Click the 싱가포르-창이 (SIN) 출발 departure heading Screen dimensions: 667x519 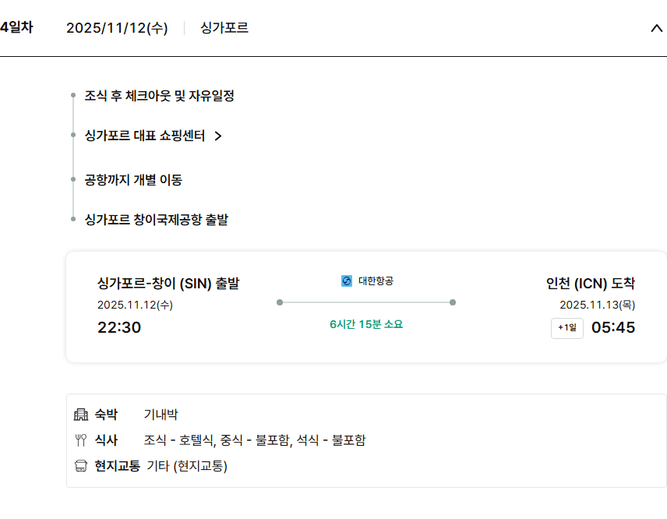pyautogui.click(x=168, y=283)
